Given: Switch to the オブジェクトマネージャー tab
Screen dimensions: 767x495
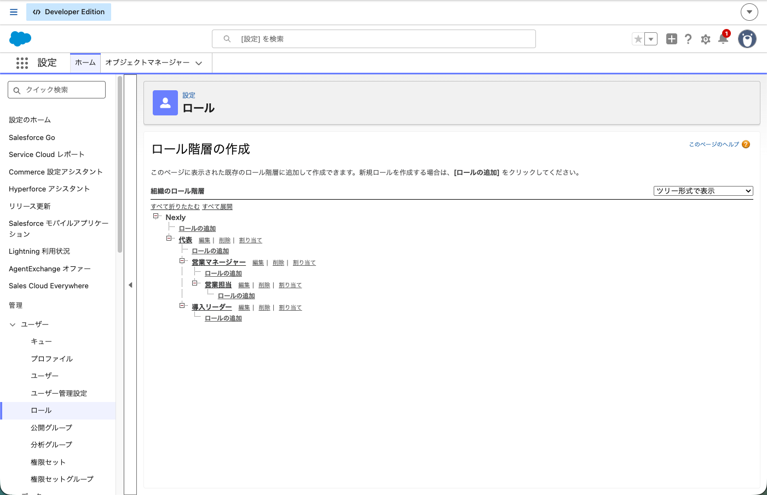Looking at the screenshot, I should pyautogui.click(x=147, y=63).
